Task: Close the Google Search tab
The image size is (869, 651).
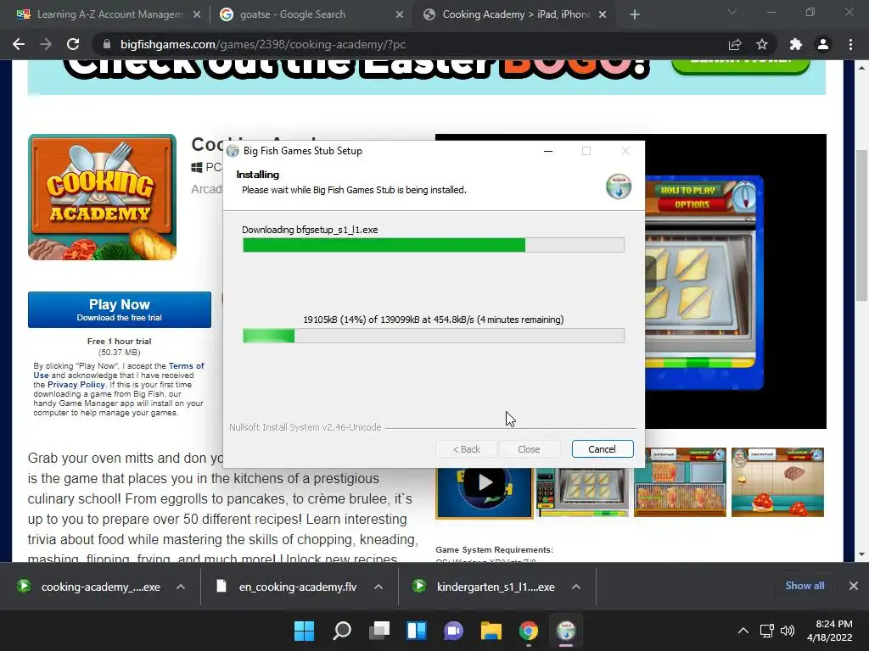Action: pyautogui.click(x=400, y=15)
